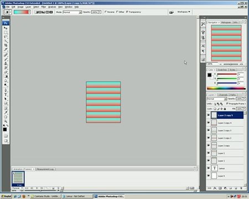Image resolution: width=249 pixels, height=199 pixels.
Task: Hide Layer 2 copy 5
Action: coord(209,115)
